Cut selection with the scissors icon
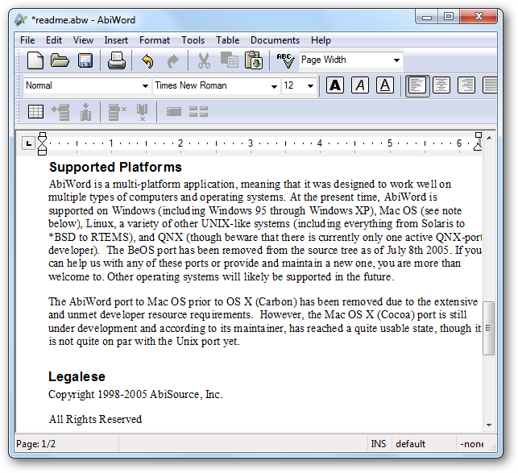The height and width of the screenshot is (473, 518). tap(204, 60)
